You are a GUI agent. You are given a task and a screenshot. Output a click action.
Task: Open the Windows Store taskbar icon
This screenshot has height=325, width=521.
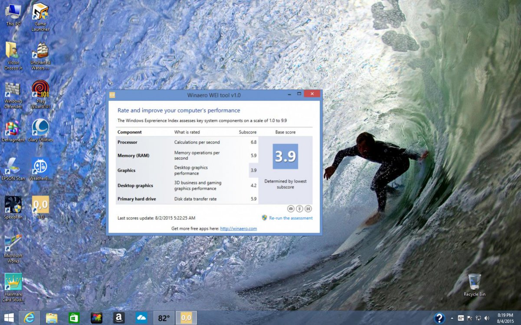(x=74, y=318)
